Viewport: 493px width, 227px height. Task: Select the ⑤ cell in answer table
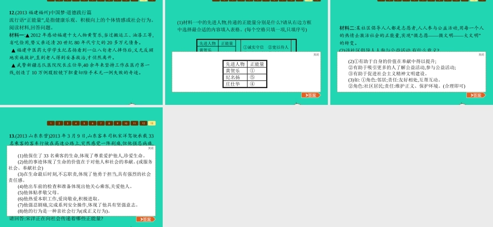click(257, 77)
